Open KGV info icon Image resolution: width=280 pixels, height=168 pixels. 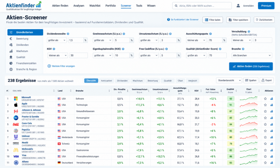[54, 49]
